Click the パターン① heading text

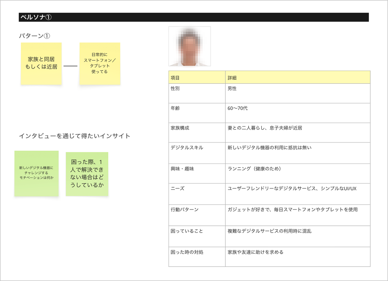34,36
